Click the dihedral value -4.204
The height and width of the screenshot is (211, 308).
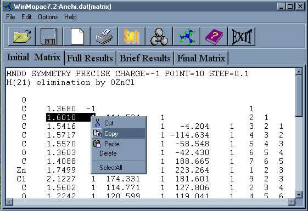point(194,126)
